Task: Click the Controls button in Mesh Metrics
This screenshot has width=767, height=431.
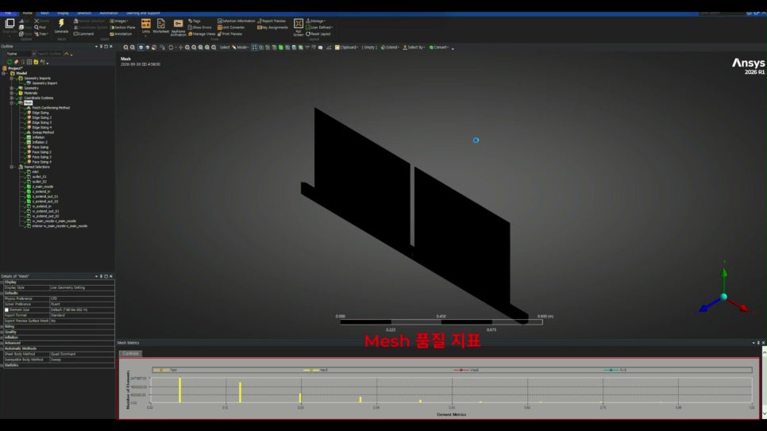Action: coord(130,353)
